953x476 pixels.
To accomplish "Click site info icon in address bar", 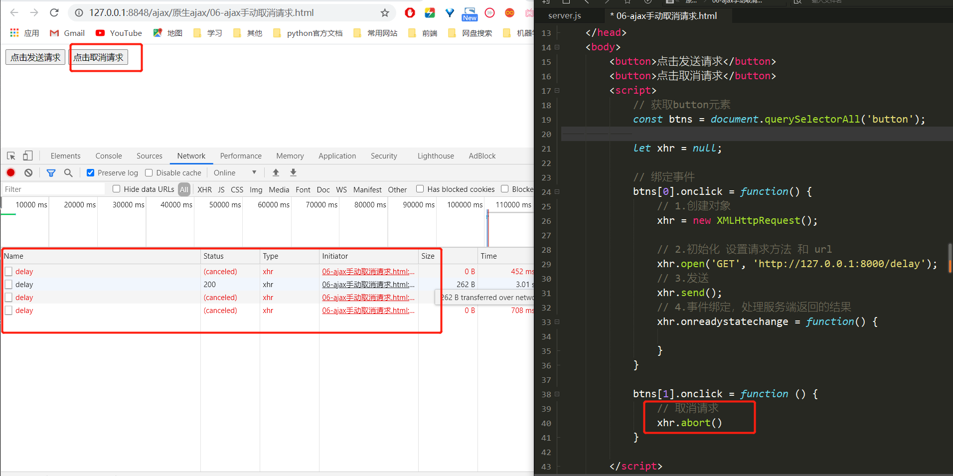I will pos(79,12).
